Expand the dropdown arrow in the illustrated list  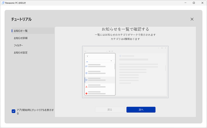(111, 61)
